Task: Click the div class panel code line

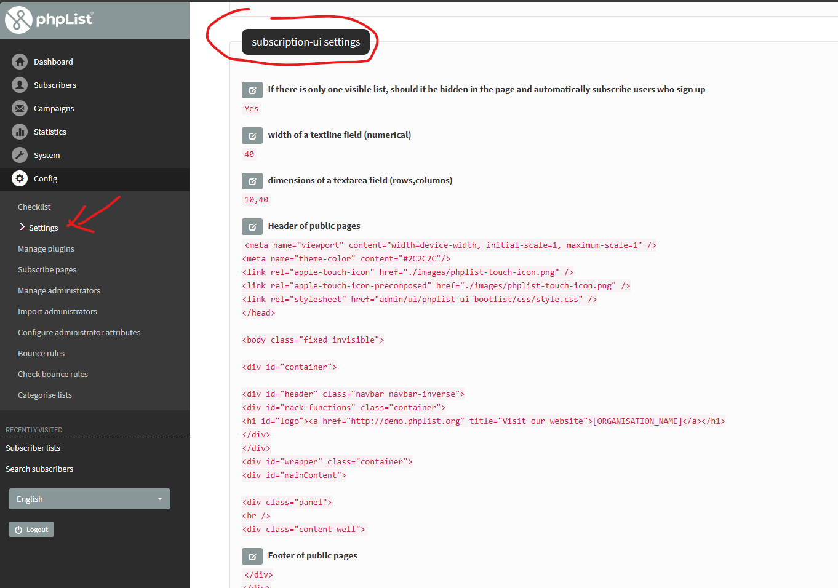Action: tap(287, 503)
